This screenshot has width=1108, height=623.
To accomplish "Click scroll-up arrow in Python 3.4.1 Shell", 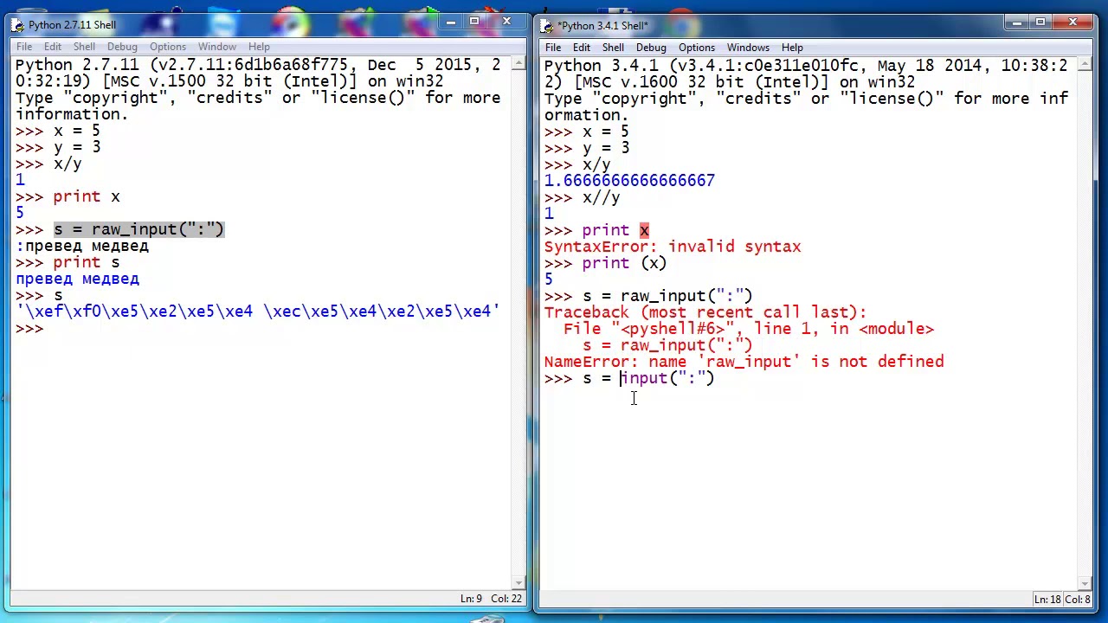I will 1085,65.
